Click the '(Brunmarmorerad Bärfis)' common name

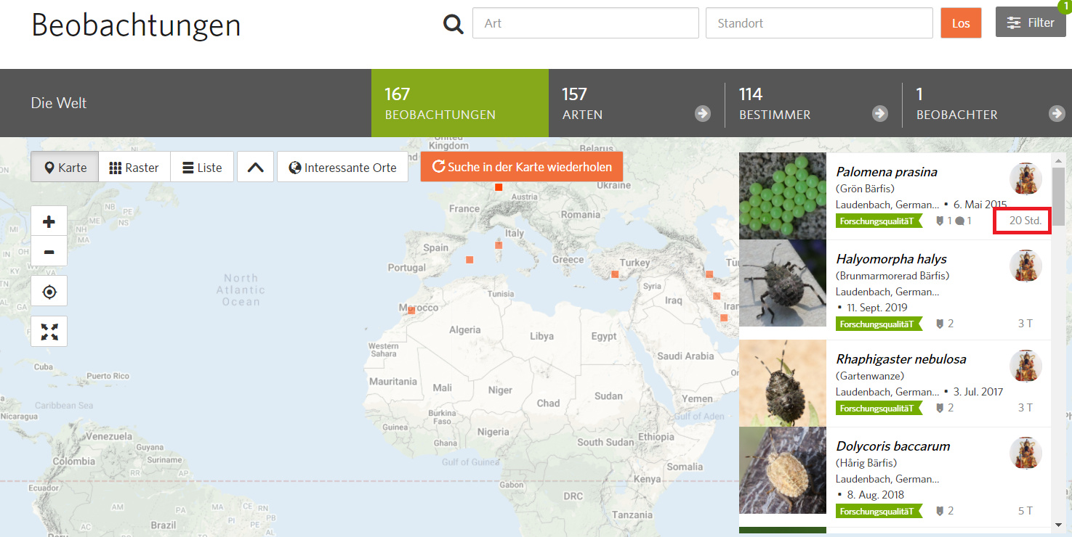[x=892, y=276]
